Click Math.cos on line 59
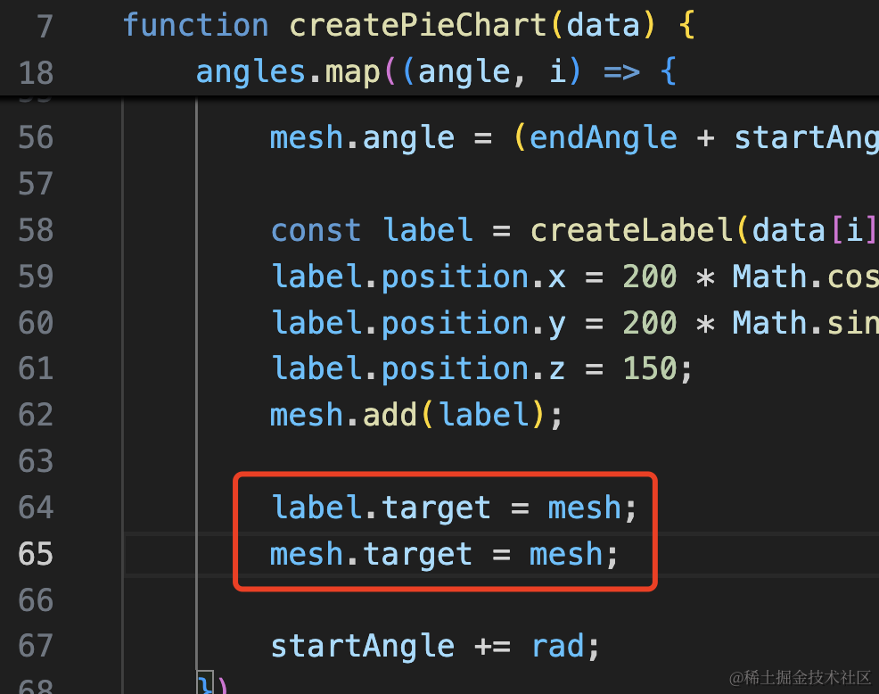The width and height of the screenshot is (879, 694). 806,277
